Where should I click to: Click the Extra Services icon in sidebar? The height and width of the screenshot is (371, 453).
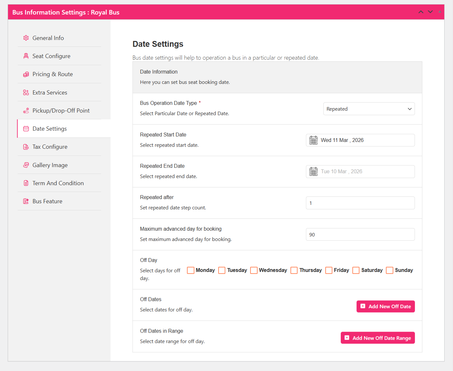[x=26, y=93]
